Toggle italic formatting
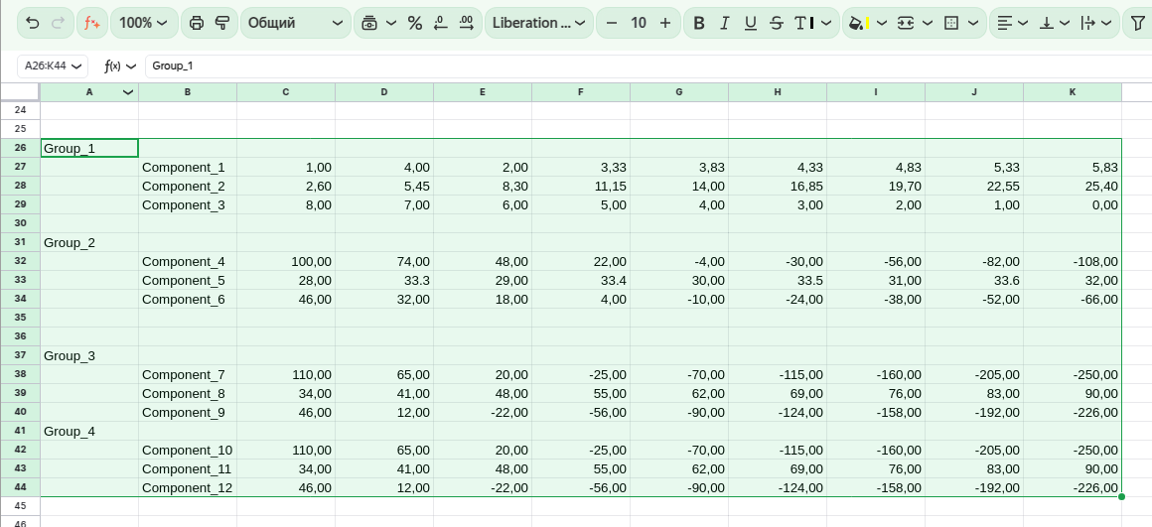 click(x=725, y=23)
